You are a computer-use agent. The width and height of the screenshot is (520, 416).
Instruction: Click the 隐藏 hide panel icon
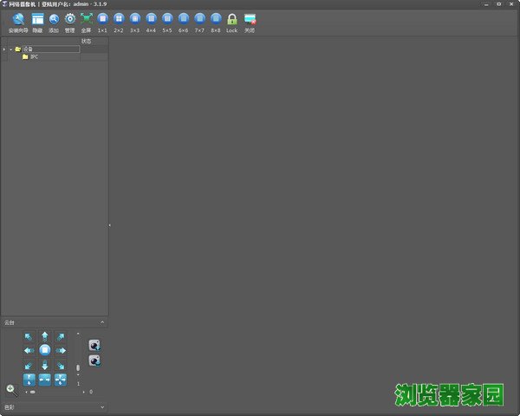(37, 19)
